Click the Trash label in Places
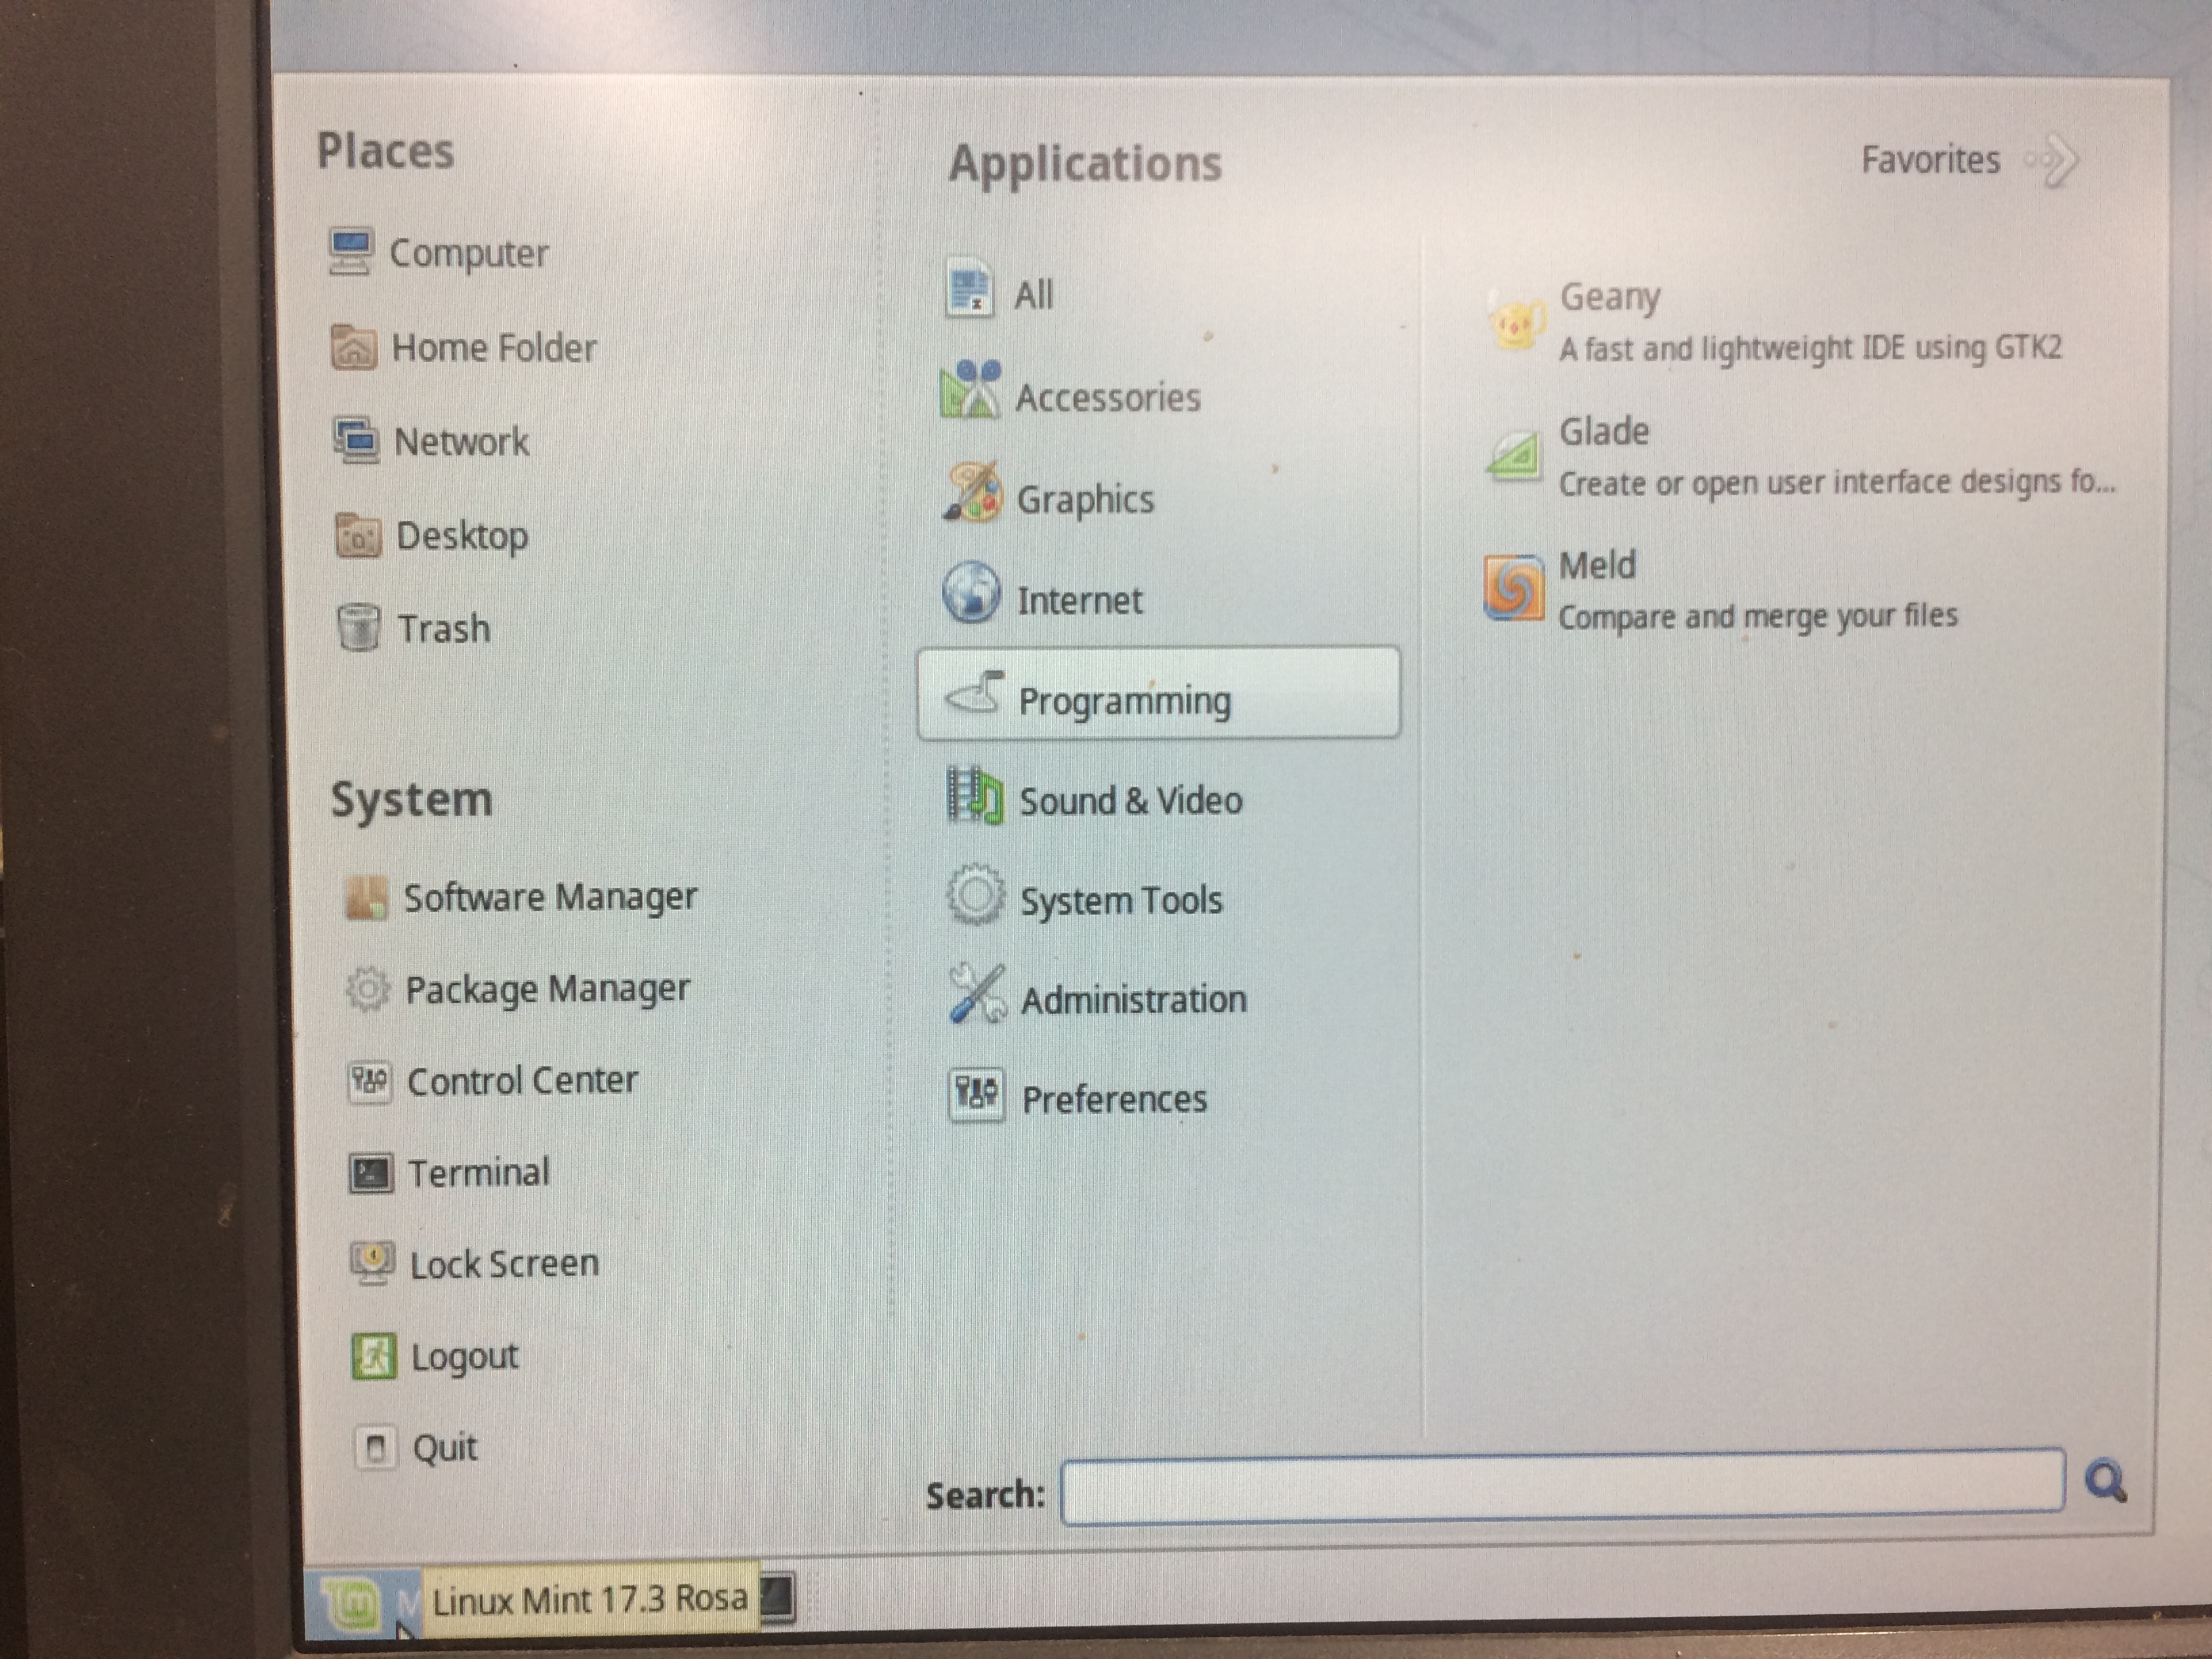Screen dimensions: 2212x1659 (x=444, y=629)
